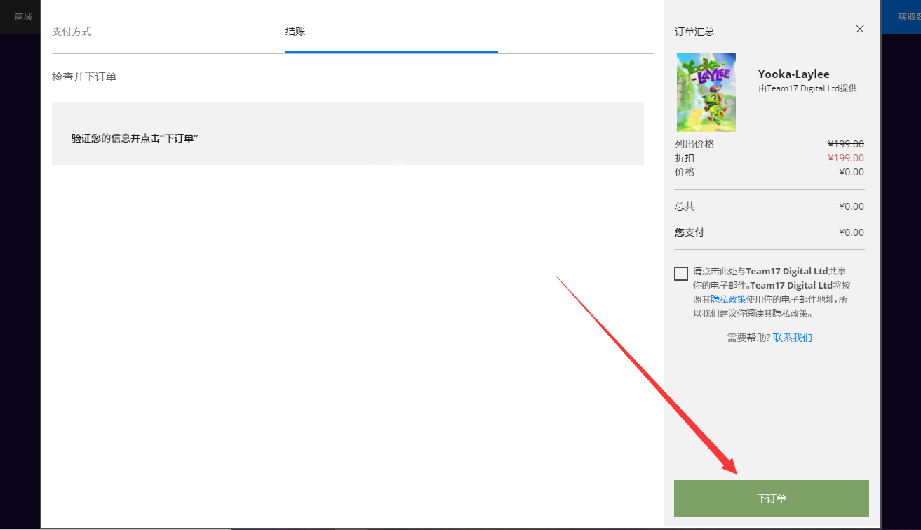Tick the share email with Team17 checkbox

680,274
